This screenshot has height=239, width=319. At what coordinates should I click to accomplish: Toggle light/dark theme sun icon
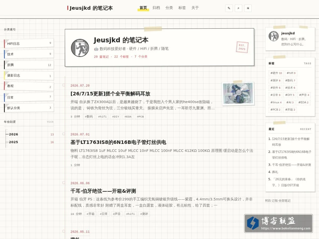[248, 8]
